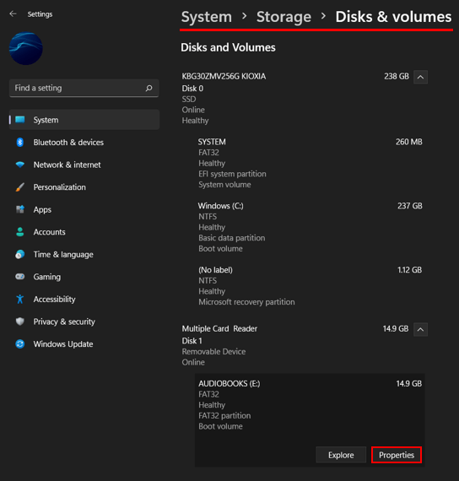Image resolution: width=459 pixels, height=481 pixels.
Task: Click the 260 MB size value
Action: pos(408,142)
